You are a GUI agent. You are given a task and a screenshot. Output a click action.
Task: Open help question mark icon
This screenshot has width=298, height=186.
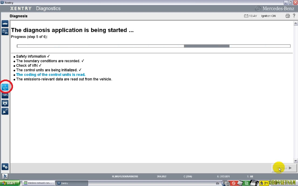click(294, 16)
